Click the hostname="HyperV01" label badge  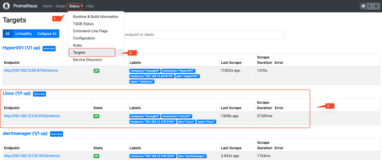(178, 71)
